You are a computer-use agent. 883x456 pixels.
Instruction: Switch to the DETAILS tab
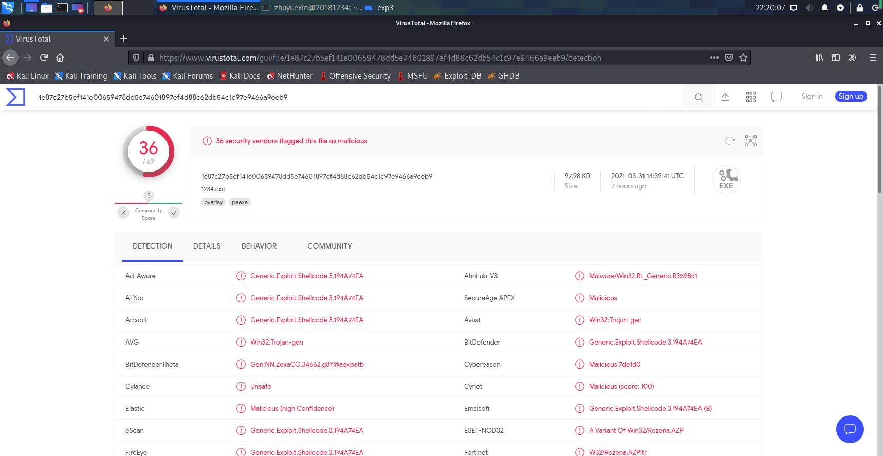(207, 246)
